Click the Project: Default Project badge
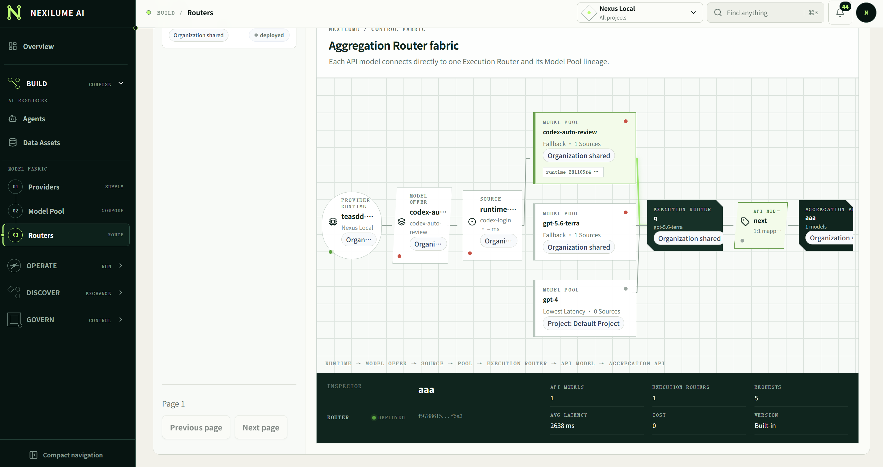Image resolution: width=883 pixels, height=467 pixels. [x=583, y=323]
